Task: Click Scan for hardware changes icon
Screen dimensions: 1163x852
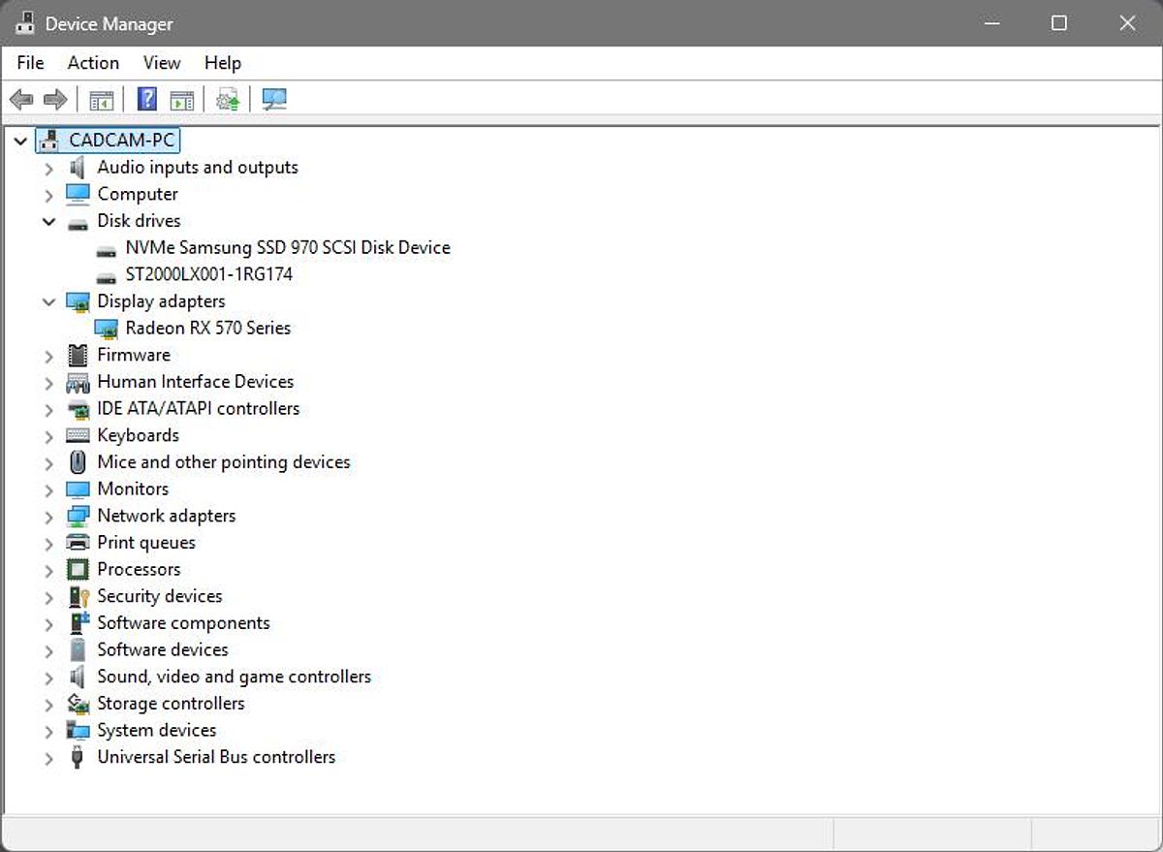Action: (x=274, y=99)
